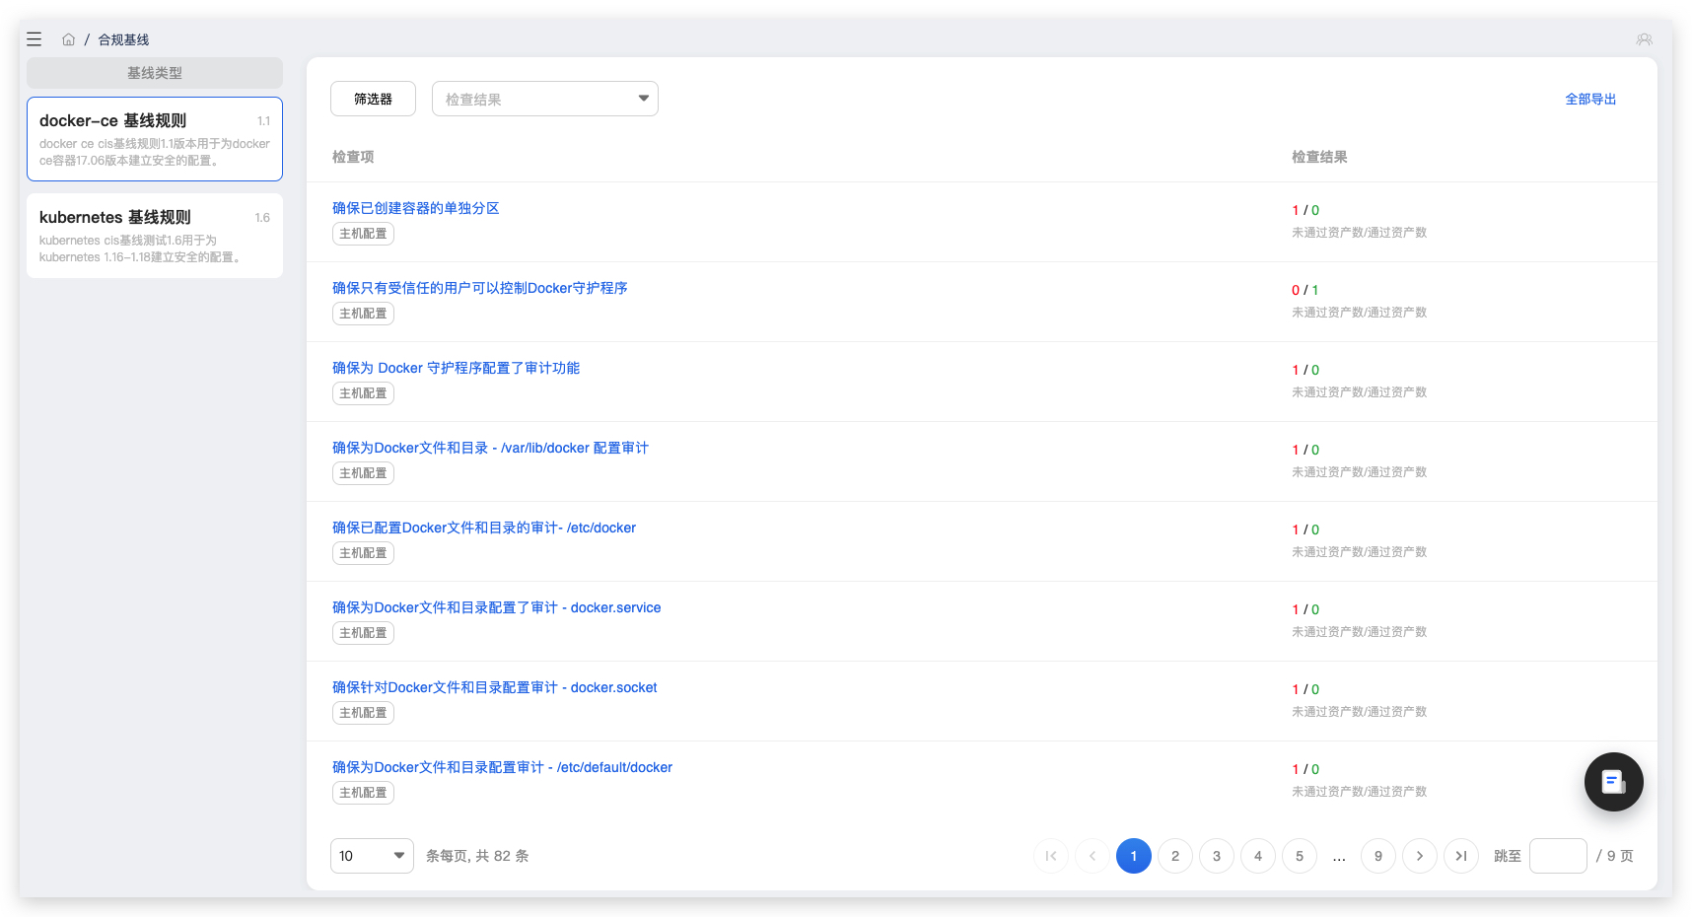Open the docker.socket audit check item

494,687
